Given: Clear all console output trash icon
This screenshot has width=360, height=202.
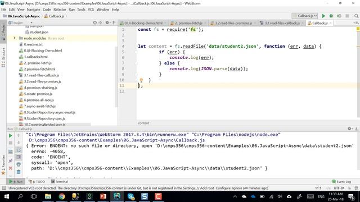Looking at the screenshot, I should click(19, 172).
